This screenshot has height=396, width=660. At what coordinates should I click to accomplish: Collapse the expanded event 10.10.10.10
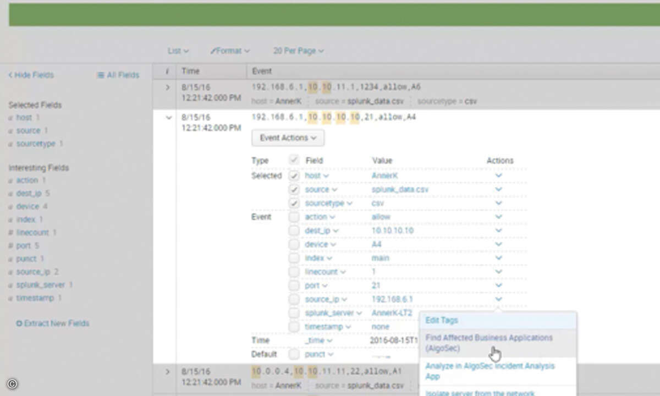168,117
